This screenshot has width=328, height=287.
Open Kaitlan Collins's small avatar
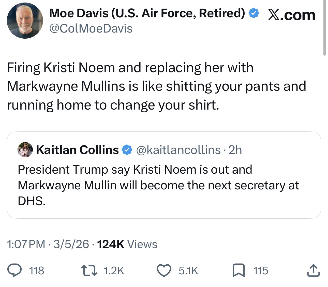click(x=25, y=150)
